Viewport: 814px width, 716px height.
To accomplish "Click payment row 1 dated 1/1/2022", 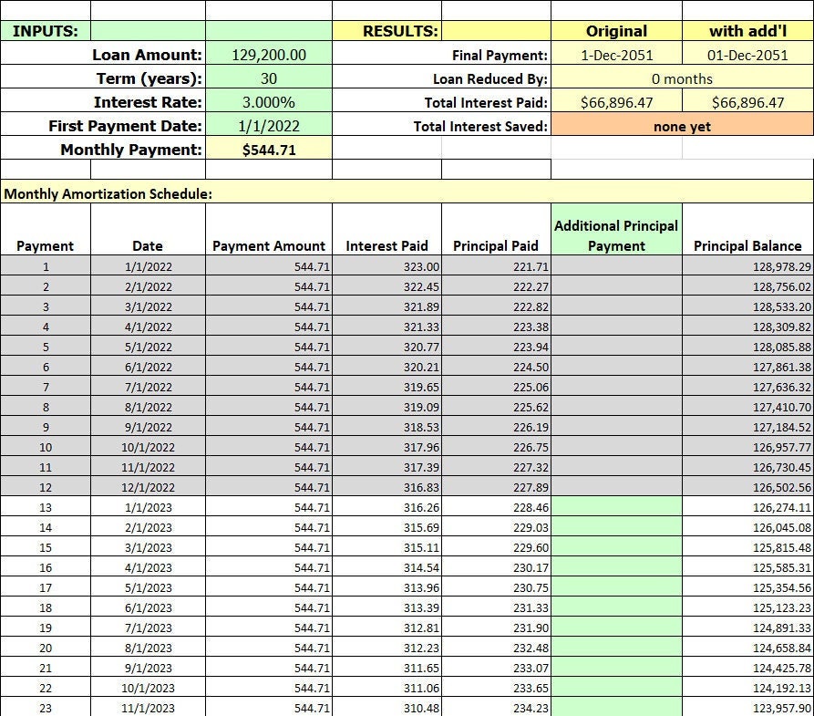I will coord(44,267).
